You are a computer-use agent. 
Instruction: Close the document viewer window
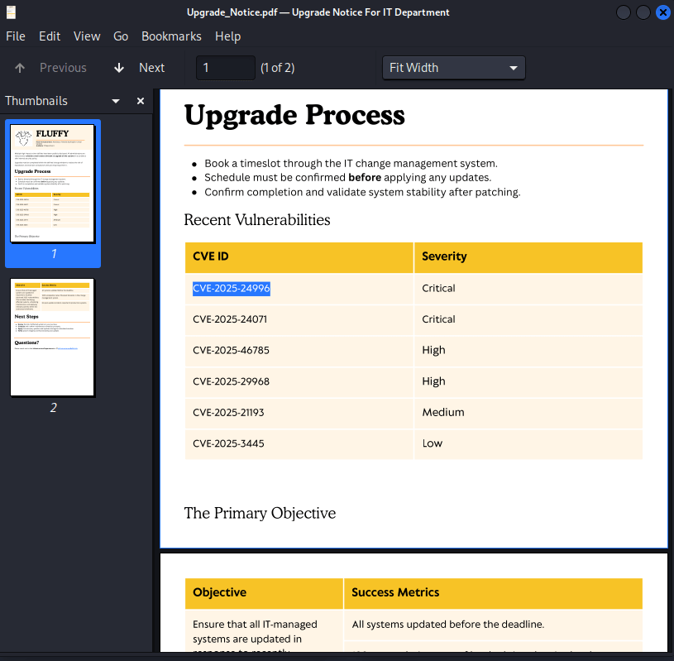pyautogui.click(x=662, y=12)
